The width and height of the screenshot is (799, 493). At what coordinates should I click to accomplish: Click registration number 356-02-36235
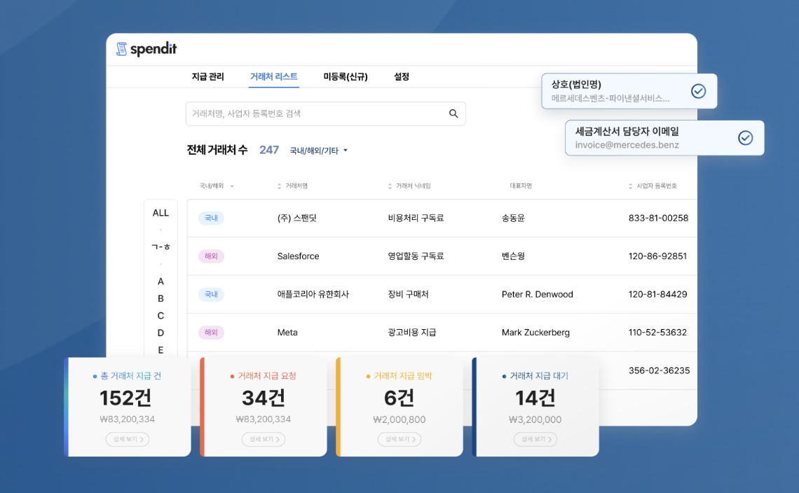[x=659, y=370]
